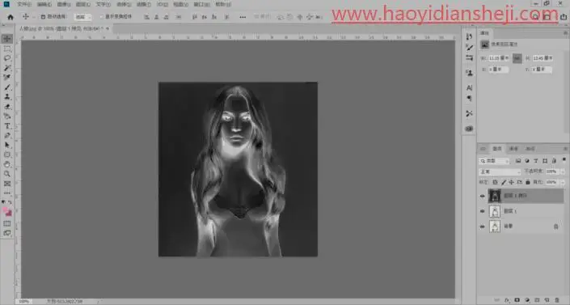This screenshot has height=305, width=570.
Task: Open Paragraph panel icon in side dock
Action: coord(469,98)
